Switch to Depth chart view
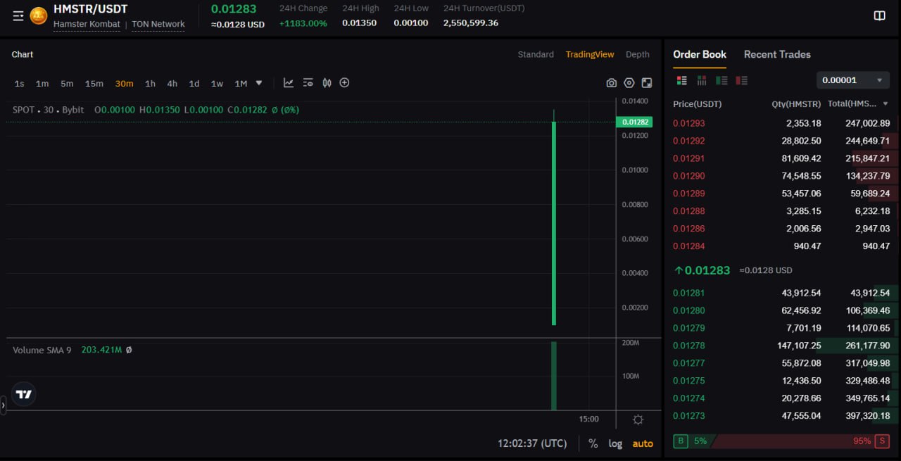Image resolution: width=901 pixels, height=461 pixels. [637, 54]
